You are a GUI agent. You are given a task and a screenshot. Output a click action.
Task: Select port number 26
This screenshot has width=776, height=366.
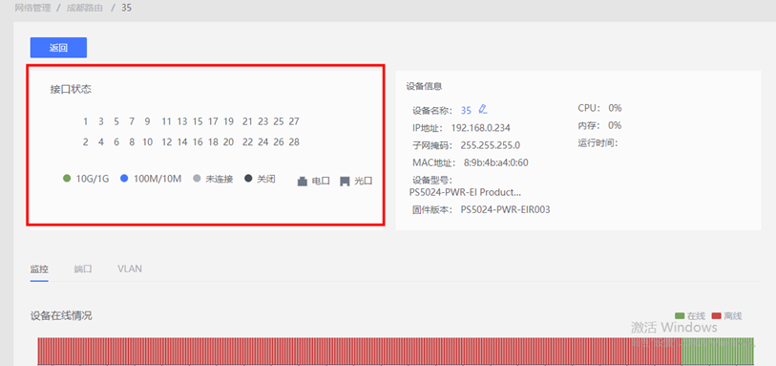pyautogui.click(x=279, y=142)
